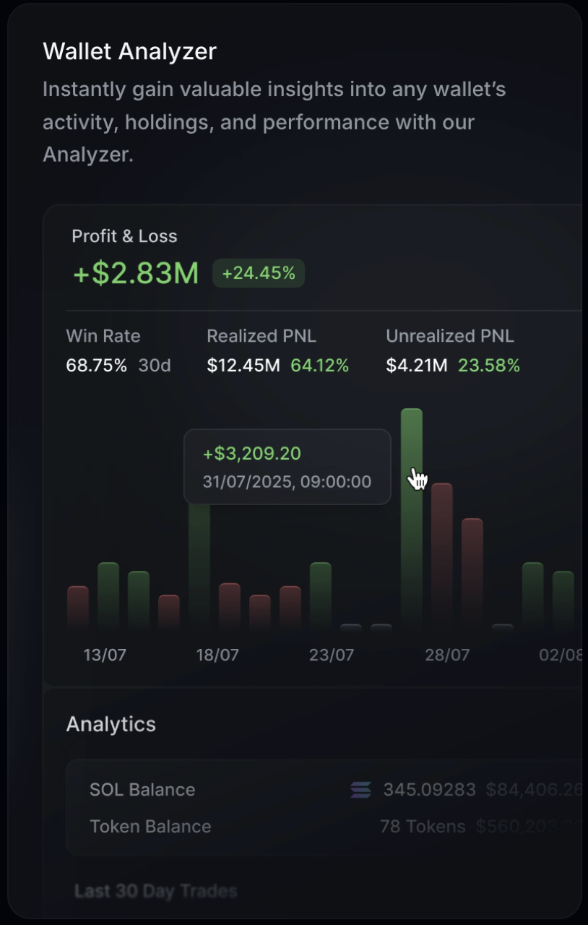Click the 78 Tokens count
Image resolution: width=588 pixels, height=925 pixels.
point(423,827)
